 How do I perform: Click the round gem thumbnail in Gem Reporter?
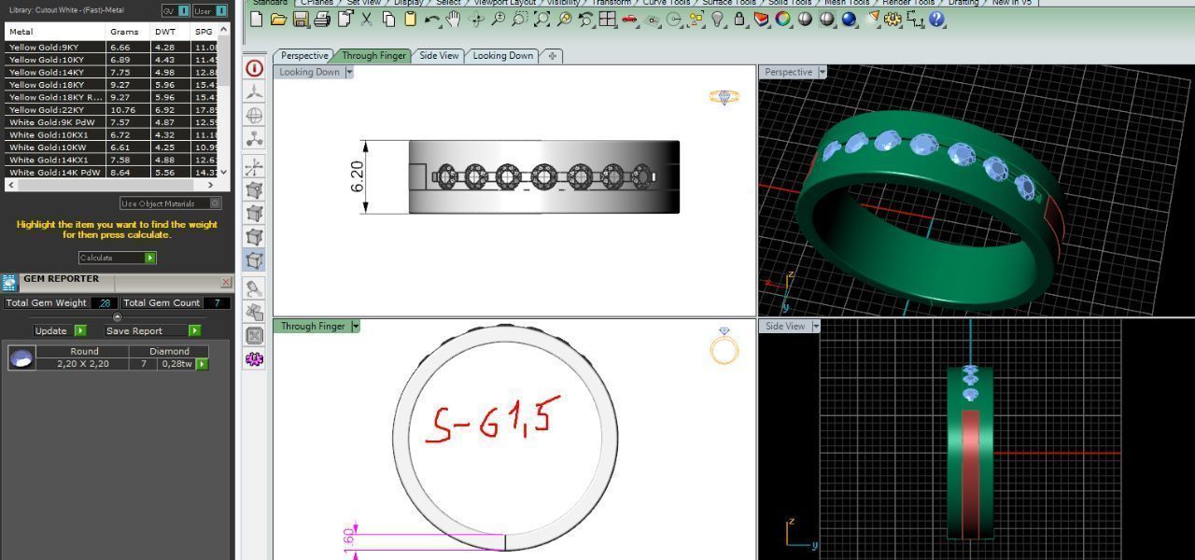pos(21,357)
